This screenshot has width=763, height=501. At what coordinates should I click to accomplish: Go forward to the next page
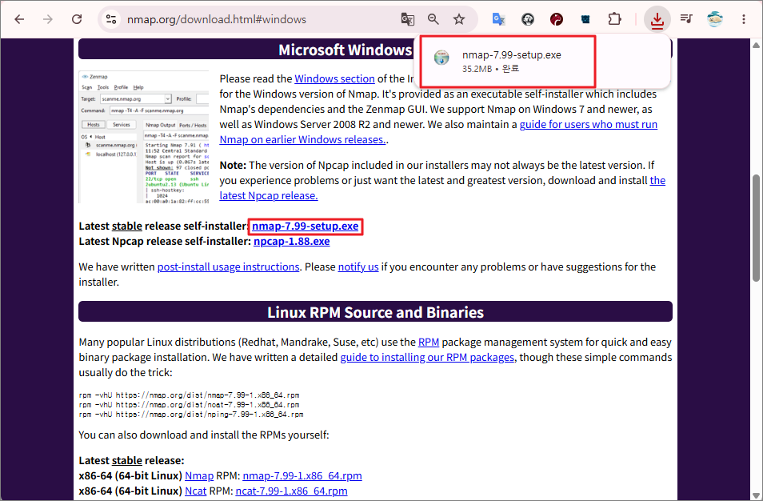point(48,19)
